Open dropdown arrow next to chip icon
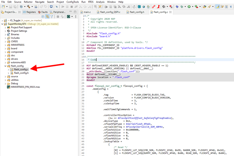Viewport: 234px width, 156px height. click(167, 7)
